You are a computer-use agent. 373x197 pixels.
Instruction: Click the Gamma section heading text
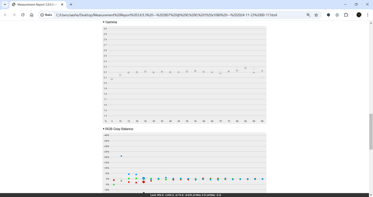coord(111,22)
